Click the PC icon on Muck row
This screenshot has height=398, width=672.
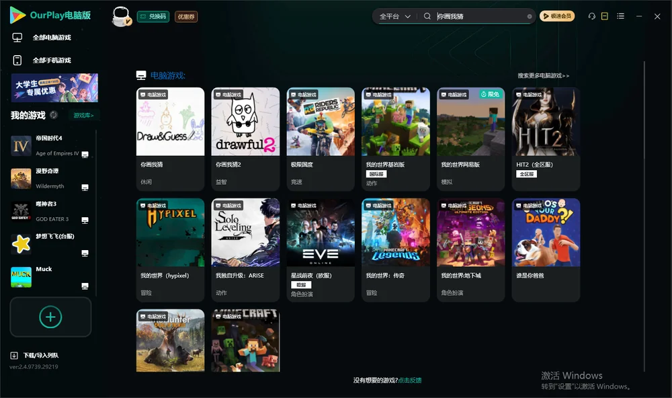tap(85, 286)
